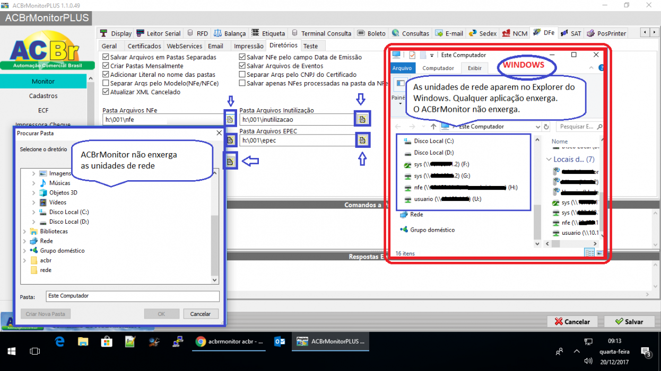Open the Arquivo menu in Explorer

(402, 68)
